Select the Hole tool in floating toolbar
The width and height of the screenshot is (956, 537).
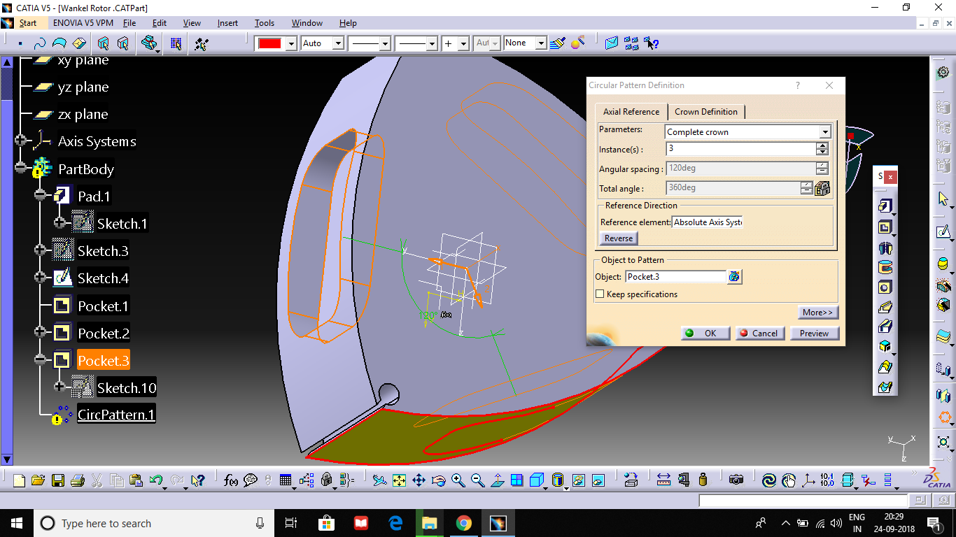click(885, 287)
